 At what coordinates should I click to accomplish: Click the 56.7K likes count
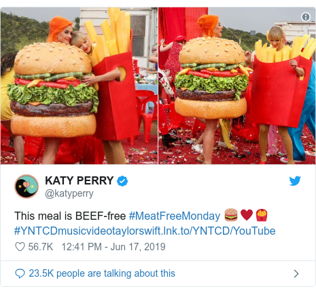coord(41,247)
